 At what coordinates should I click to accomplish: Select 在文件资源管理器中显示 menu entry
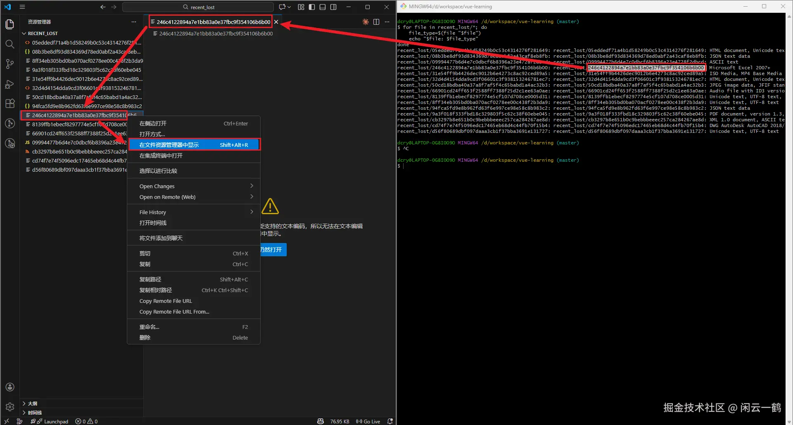point(194,145)
